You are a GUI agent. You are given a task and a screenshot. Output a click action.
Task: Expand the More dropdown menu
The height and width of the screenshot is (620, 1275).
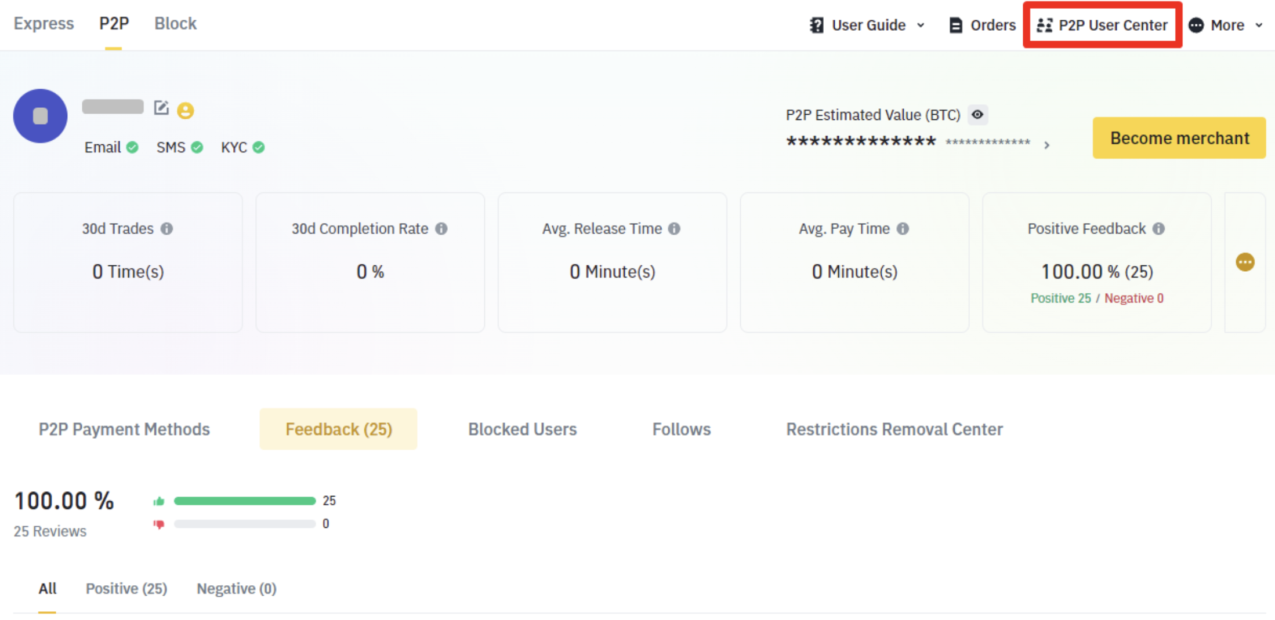[x=1226, y=25]
